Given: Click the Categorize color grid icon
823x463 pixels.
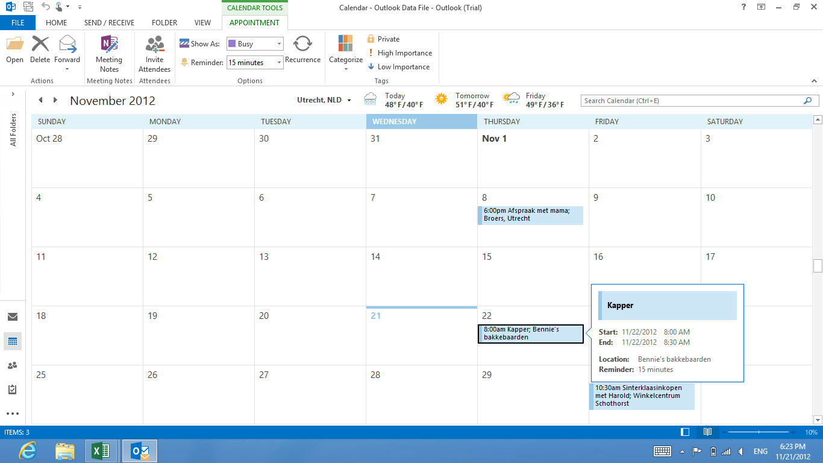Looking at the screenshot, I should (346, 43).
